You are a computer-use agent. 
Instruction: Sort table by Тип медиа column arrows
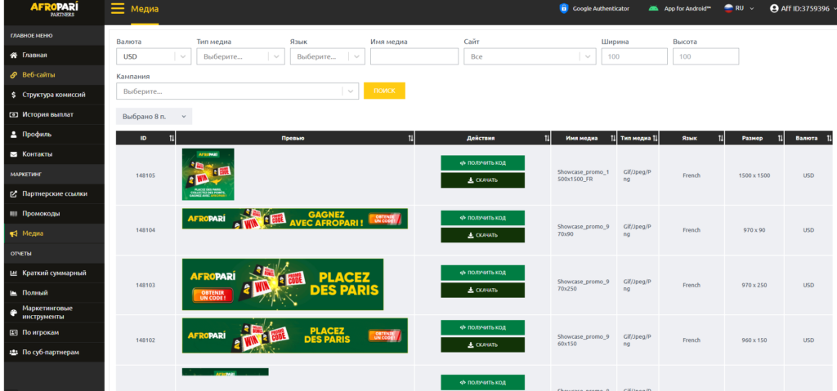[655, 138]
